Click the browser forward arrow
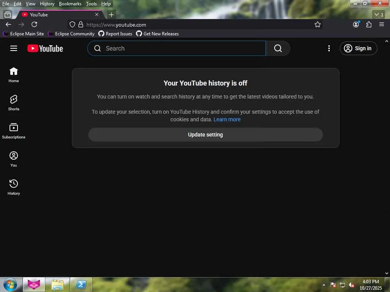Viewport: 390px width, 292px height. 21,24
